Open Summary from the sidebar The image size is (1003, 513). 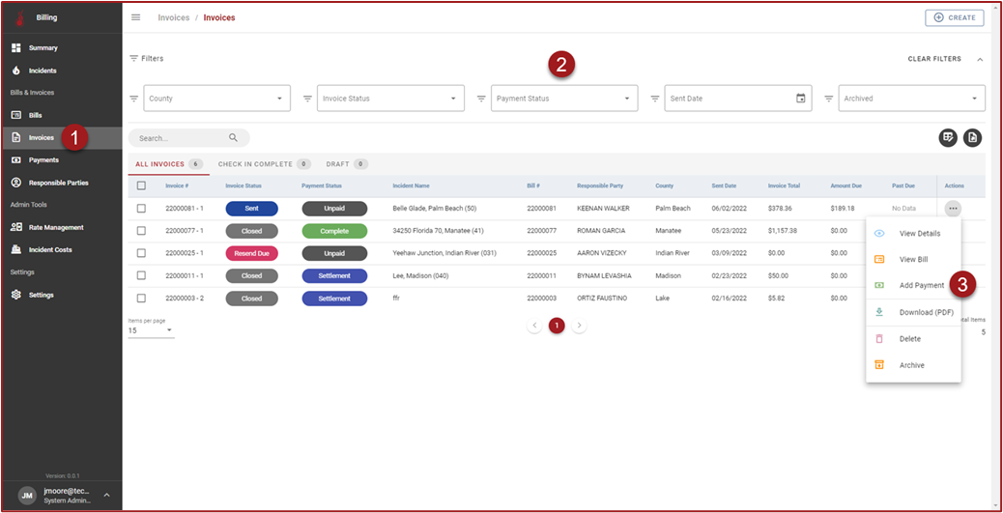(x=43, y=47)
